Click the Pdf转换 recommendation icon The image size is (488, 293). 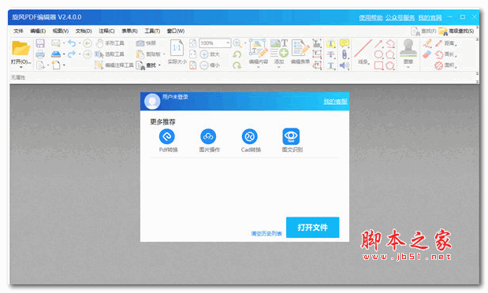(x=167, y=136)
